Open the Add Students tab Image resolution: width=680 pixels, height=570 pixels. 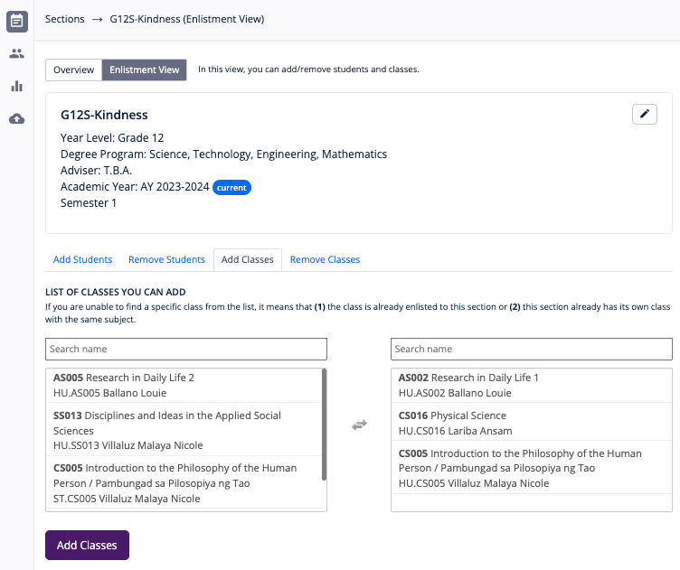(x=82, y=259)
